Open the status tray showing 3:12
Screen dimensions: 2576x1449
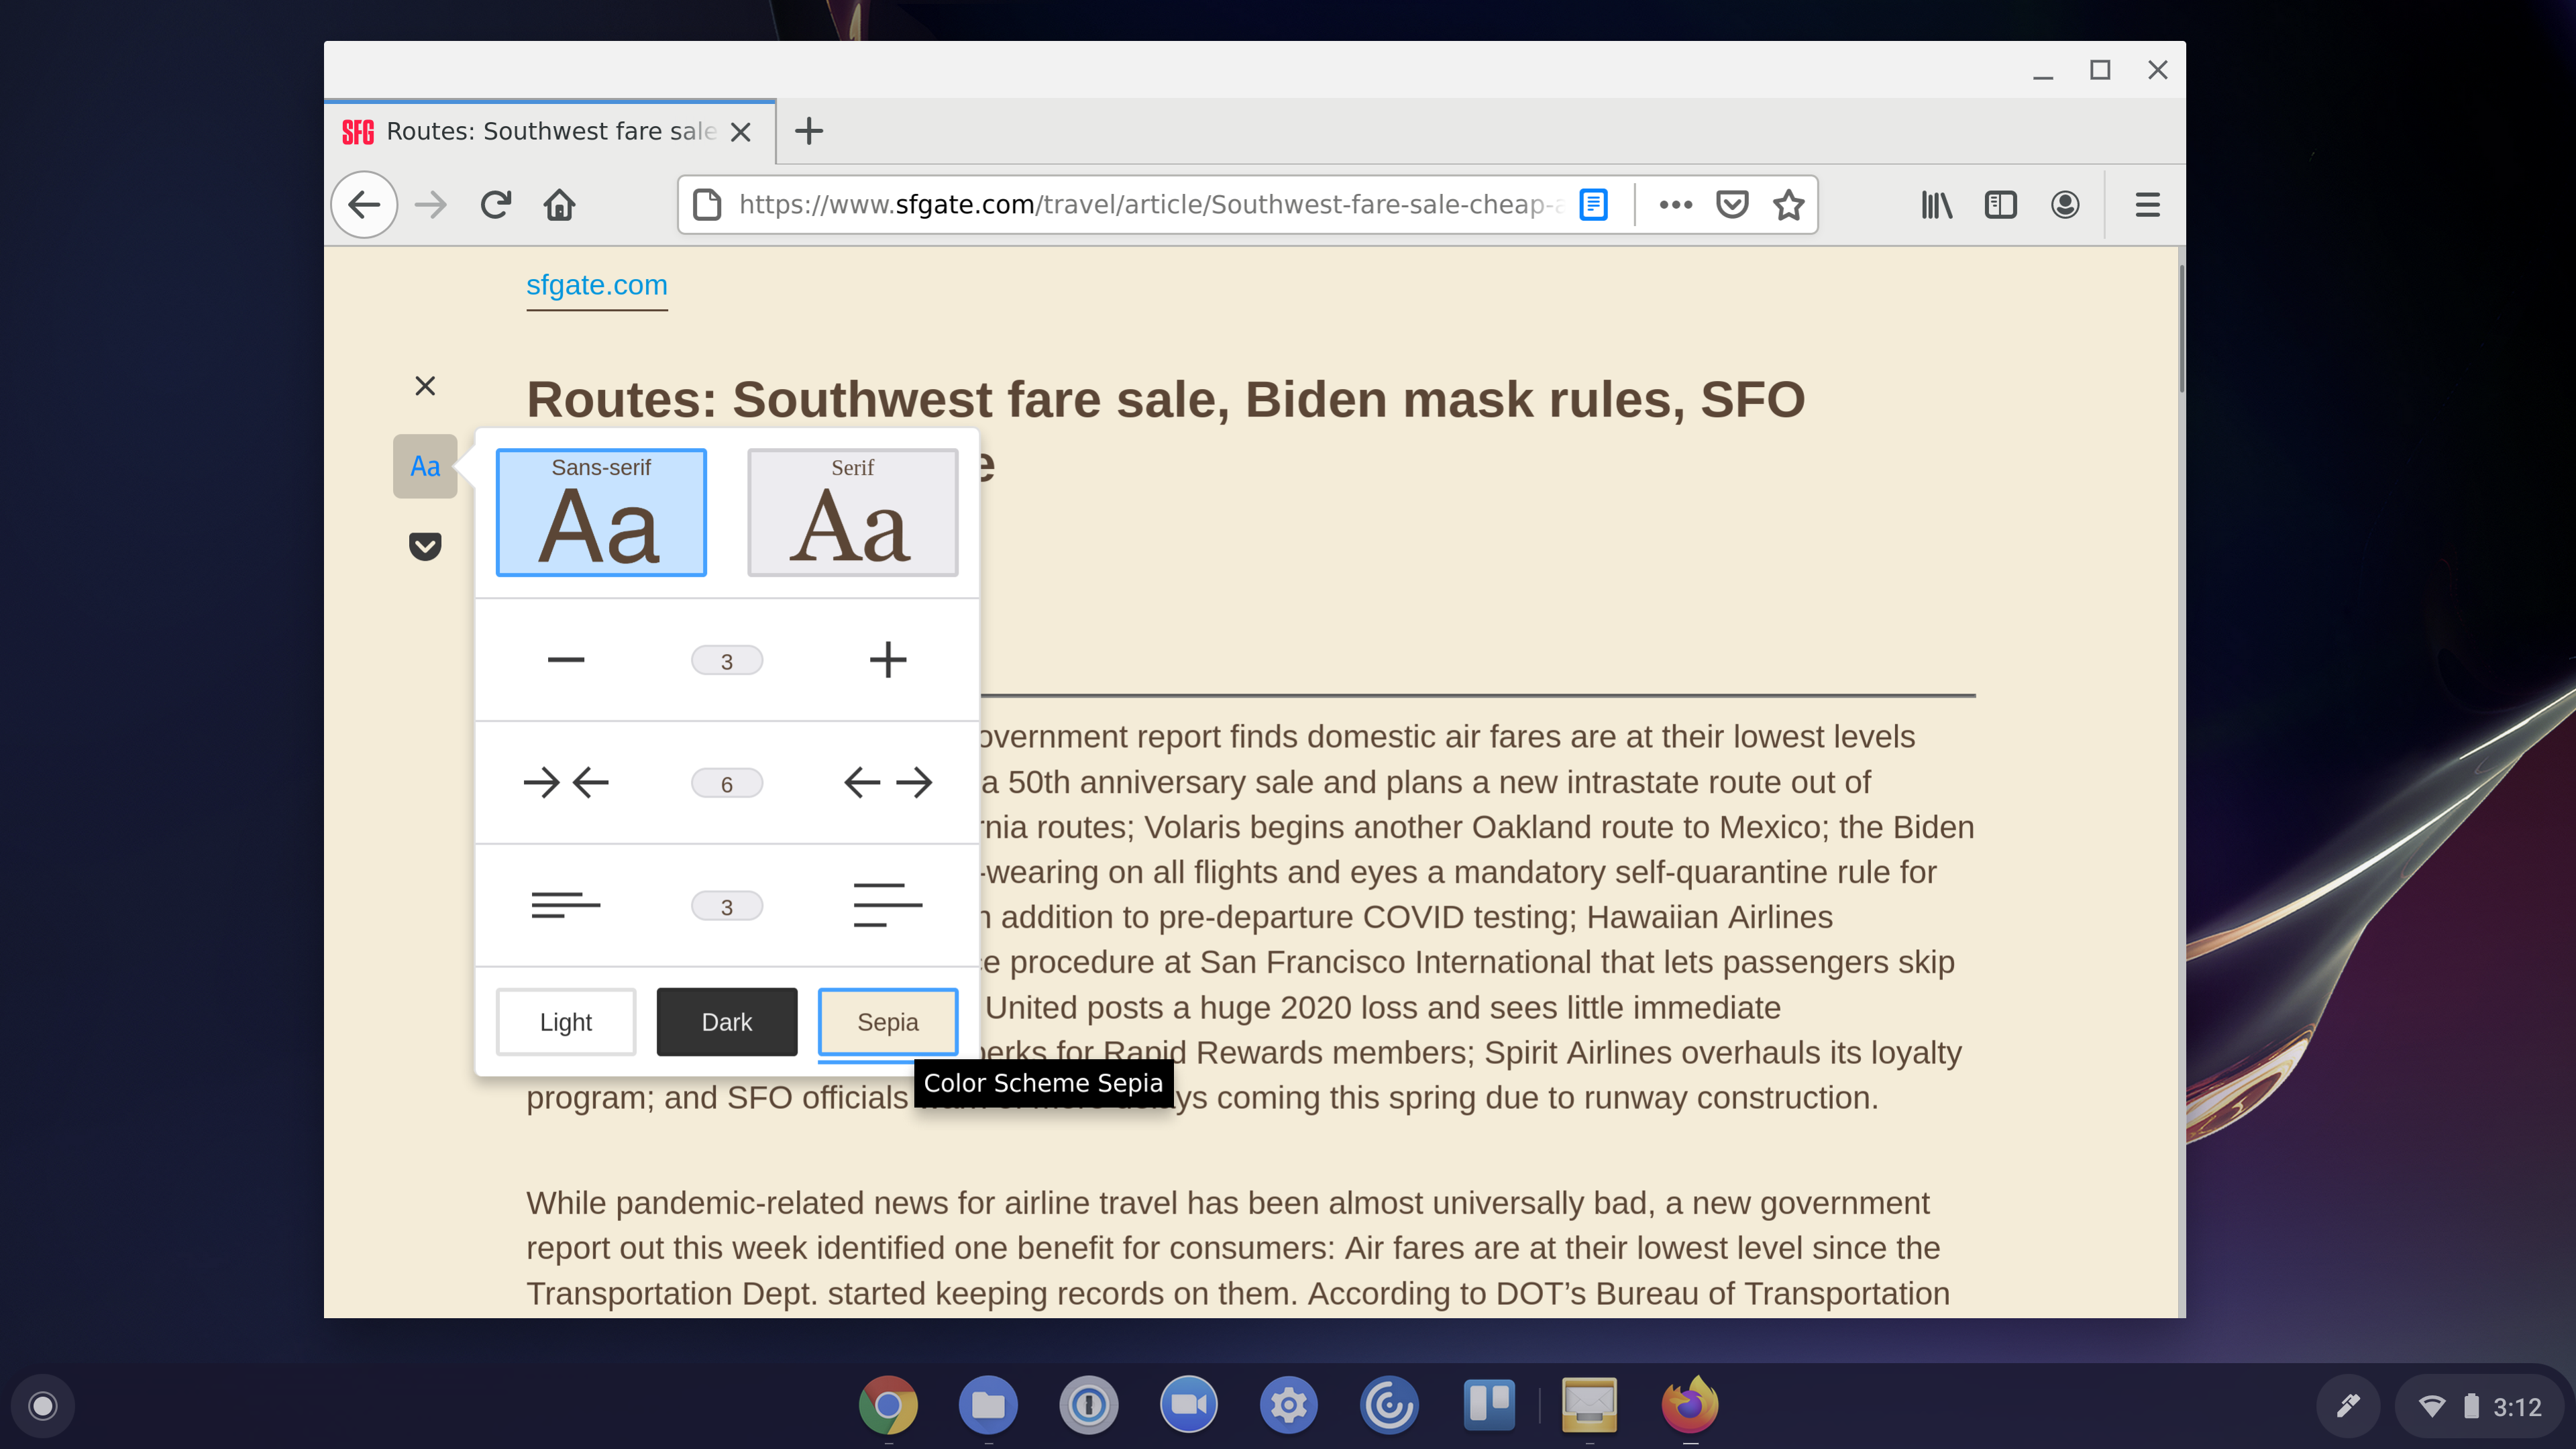tap(2480, 1407)
